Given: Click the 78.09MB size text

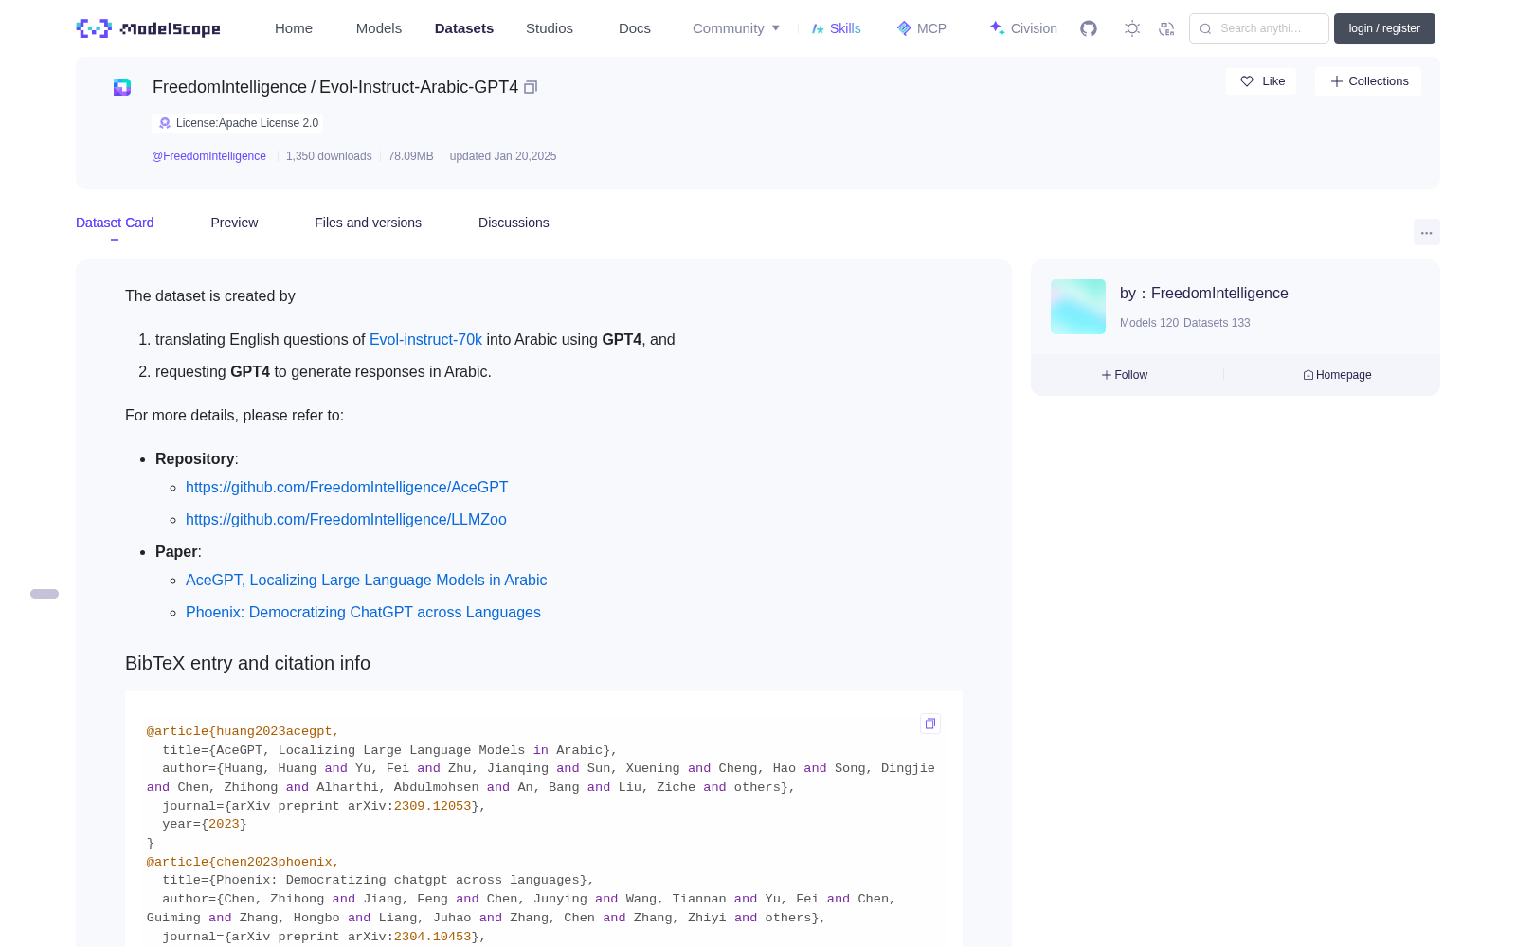Looking at the screenshot, I should coord(410,156).
